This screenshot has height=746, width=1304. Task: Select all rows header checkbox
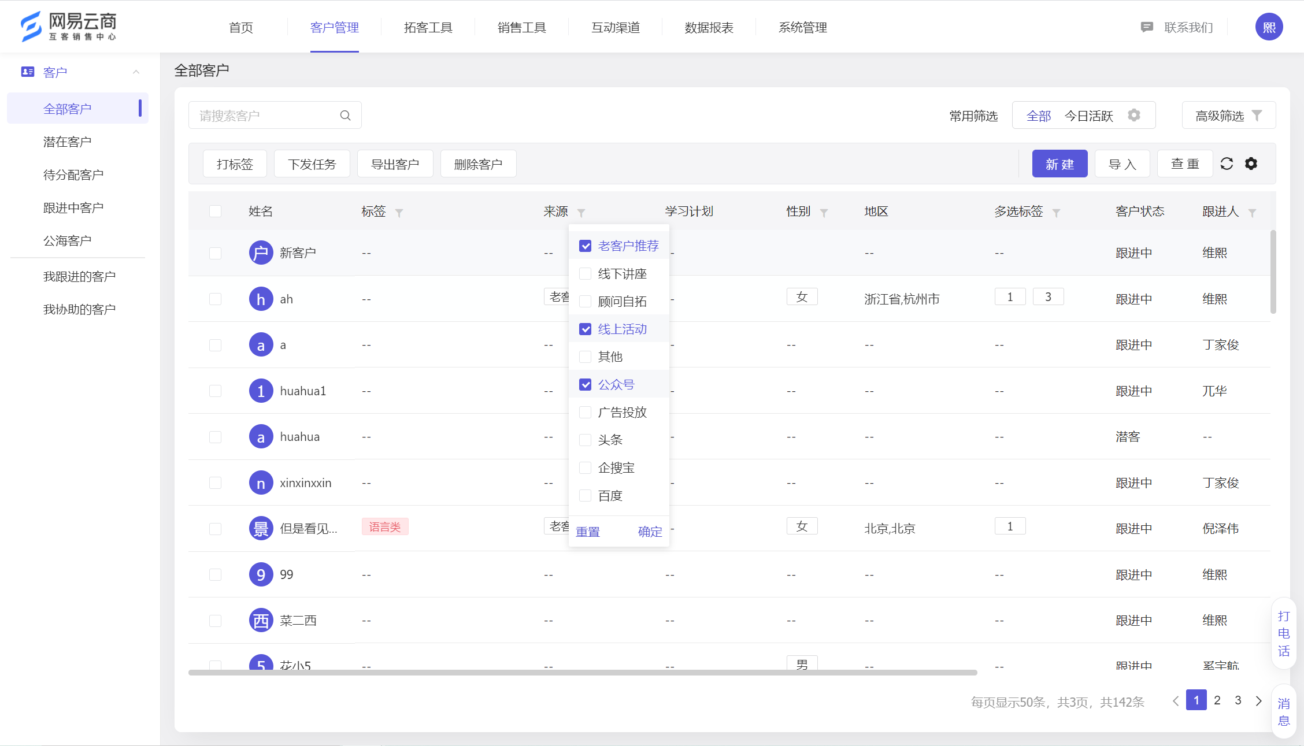click(x=216, y=211)
